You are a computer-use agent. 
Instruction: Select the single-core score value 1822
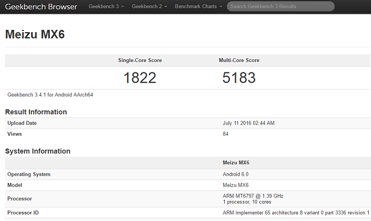tap(140, 78)
